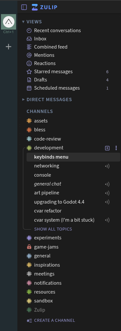
Task: Add a new organization with plus icon
Action: point(9,47)
